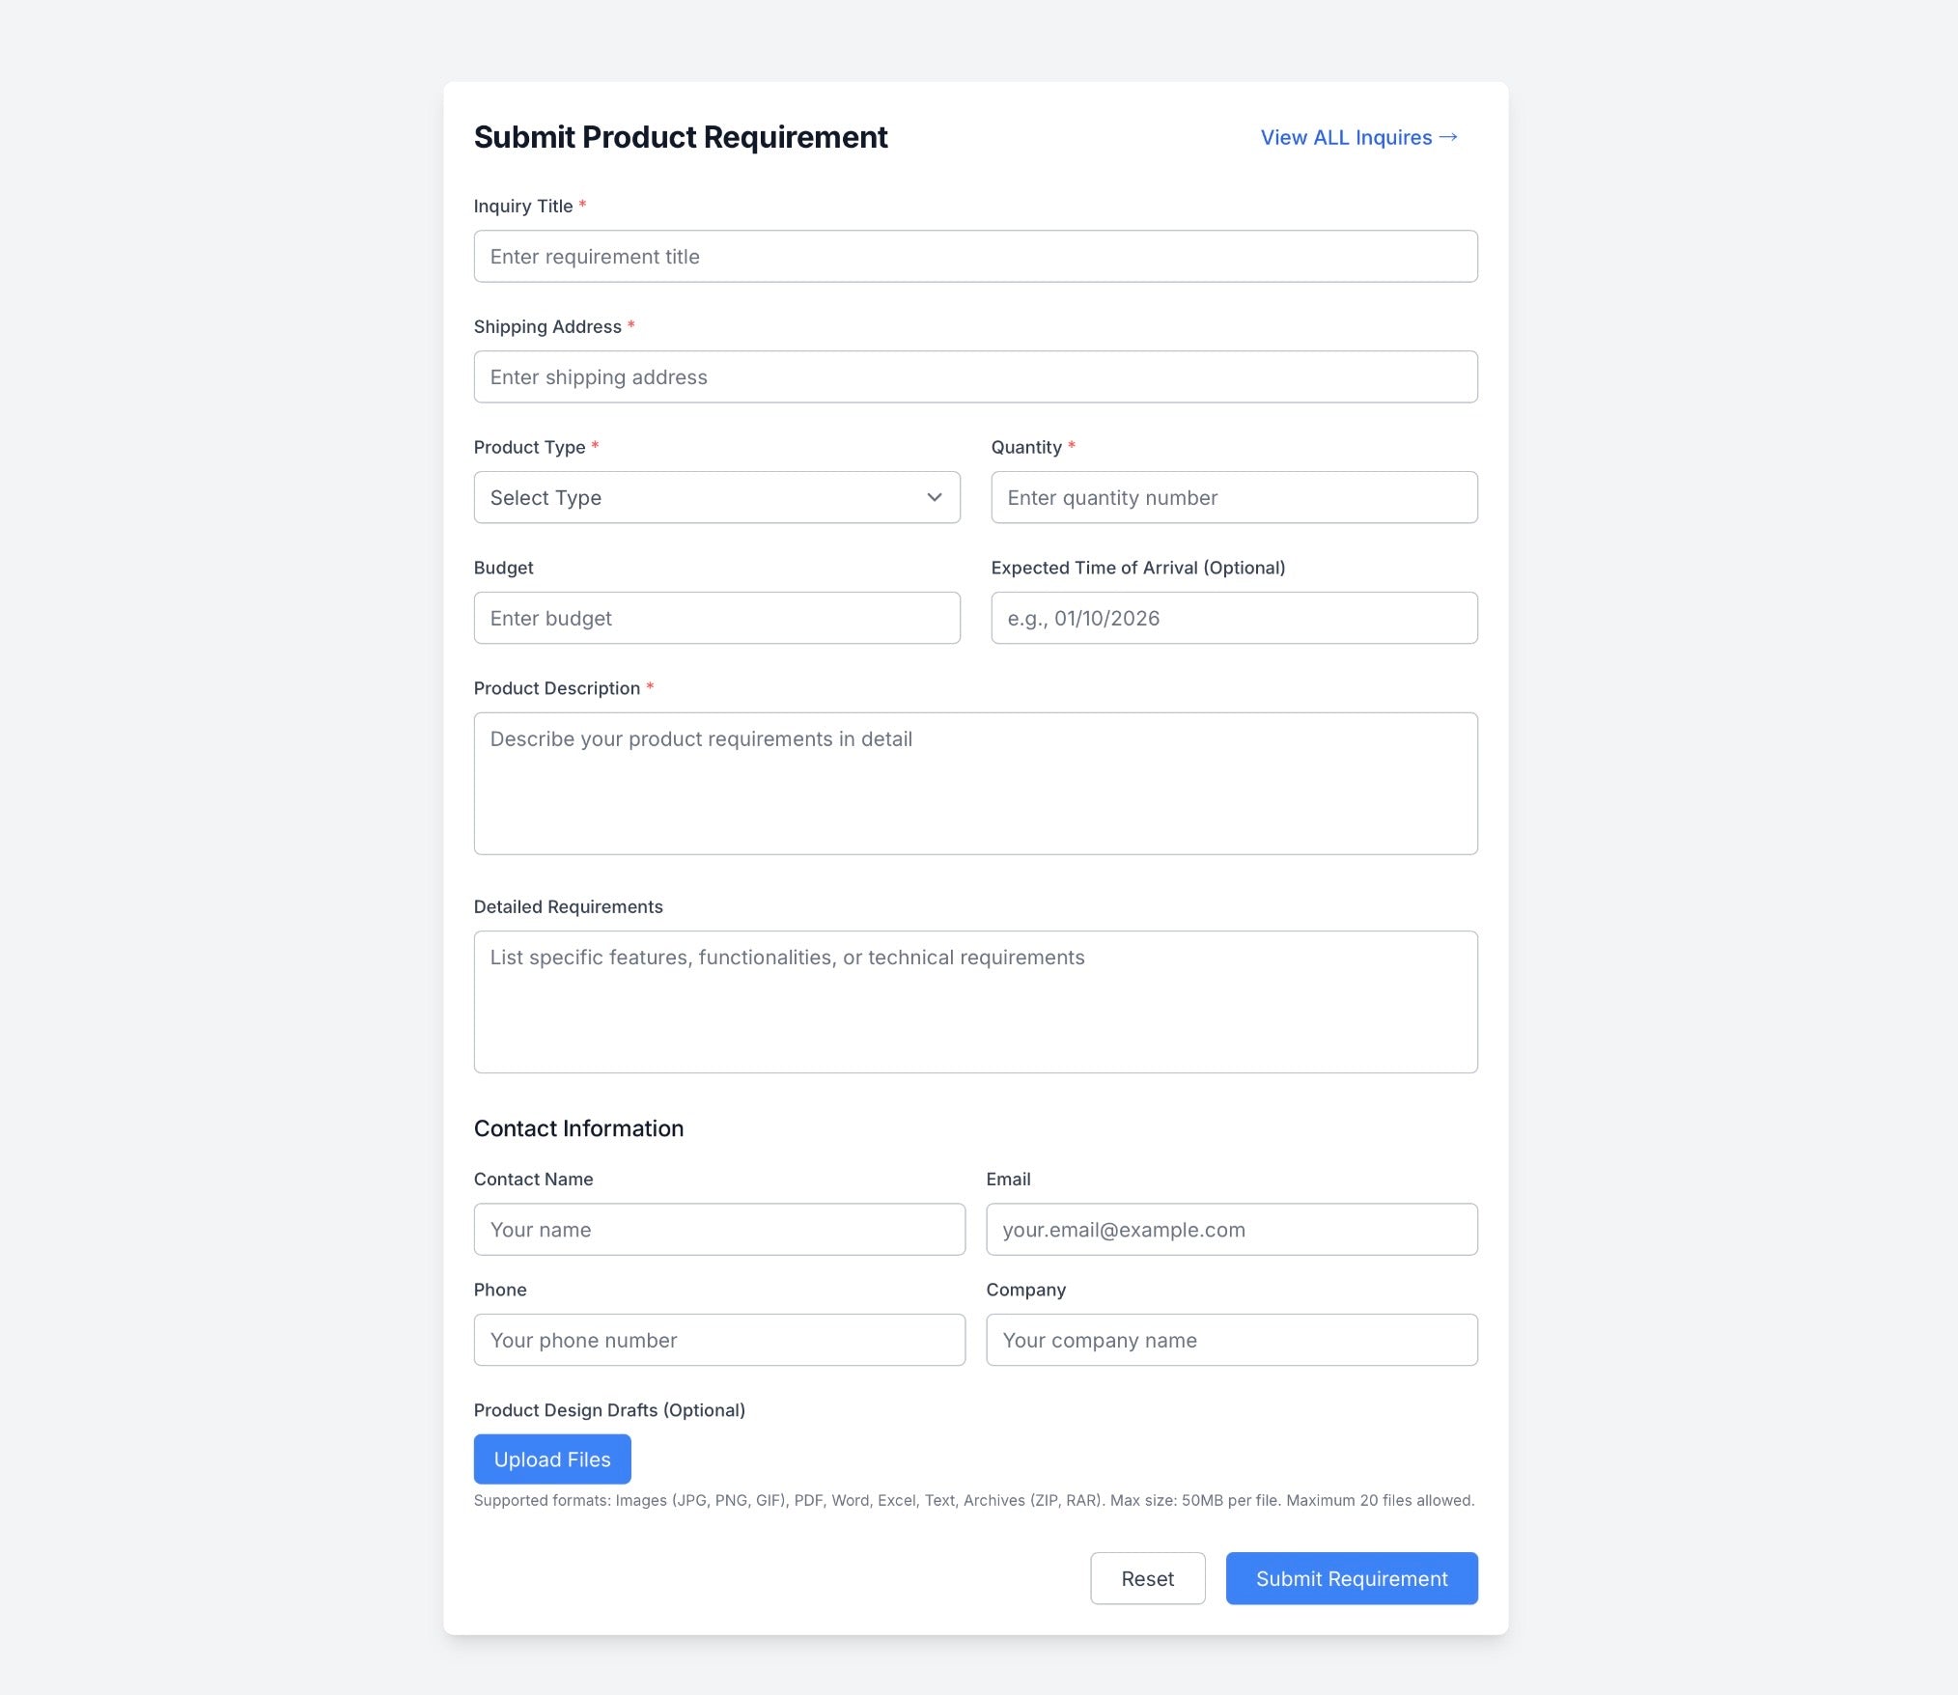Click the arrow icon beside View ALL Inquires
The height and width of the screenshot is (1695, 1958).
coord(1447,137)
